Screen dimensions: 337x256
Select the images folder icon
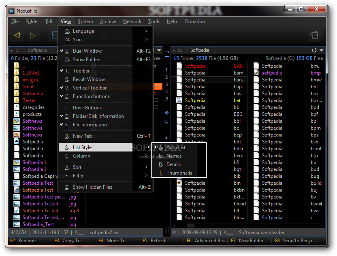16,80
